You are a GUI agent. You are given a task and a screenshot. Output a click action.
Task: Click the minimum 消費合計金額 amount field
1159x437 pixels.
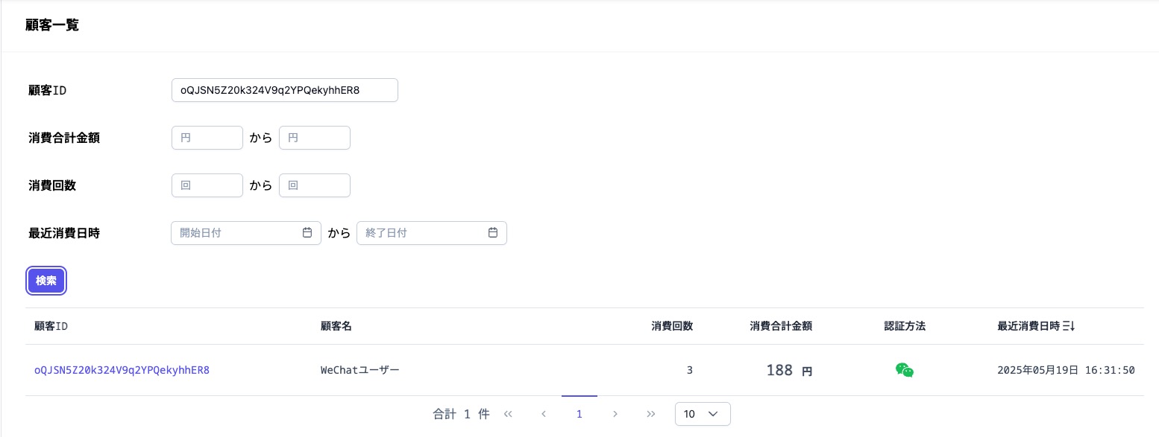point(207,138)
